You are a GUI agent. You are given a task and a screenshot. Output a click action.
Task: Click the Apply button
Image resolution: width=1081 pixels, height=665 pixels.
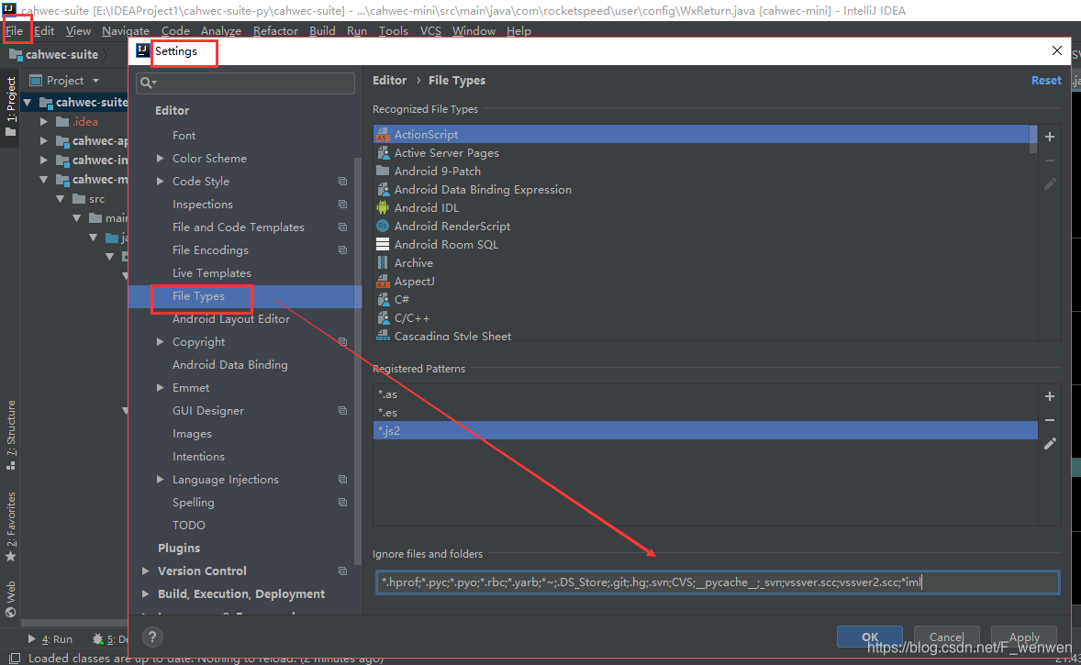(1024, 637)
